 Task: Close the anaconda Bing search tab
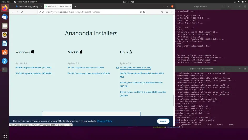coord(41,7)
